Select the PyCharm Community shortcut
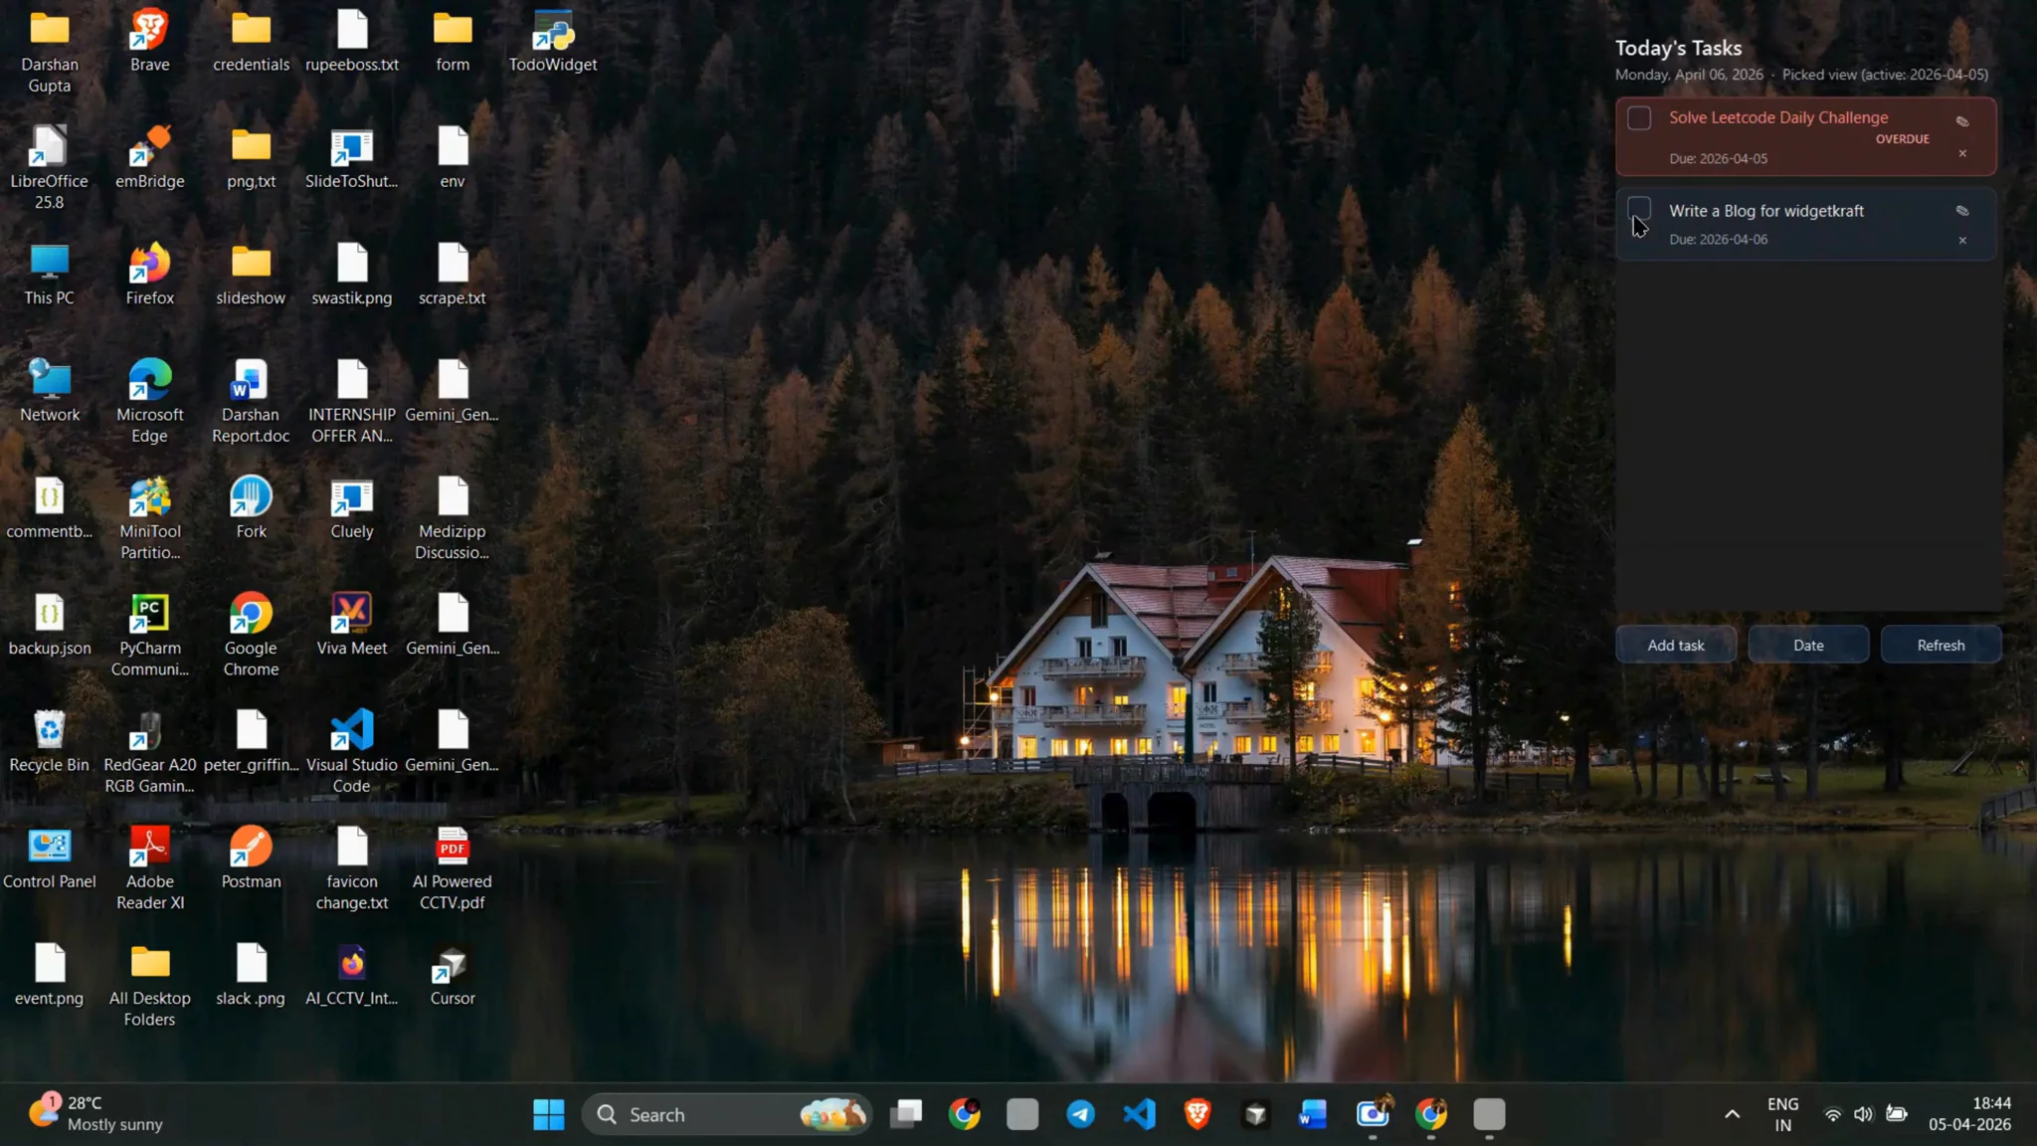The height and width of the screenshot is (1146, 2037). tap(150, 636)
